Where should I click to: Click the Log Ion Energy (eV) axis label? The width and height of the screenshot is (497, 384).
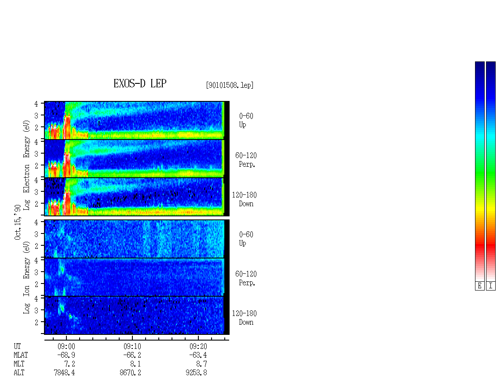pos(26,278)
